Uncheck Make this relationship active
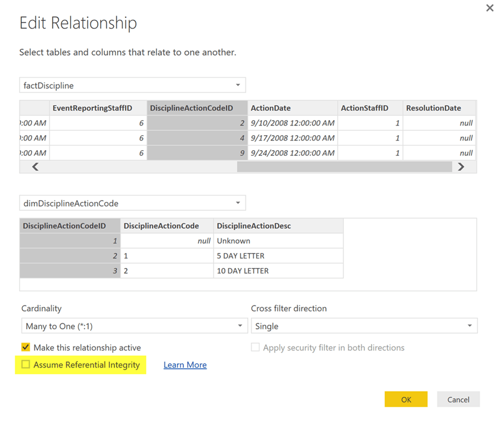This screenshot has height=427, width=501. coord(26,347)
